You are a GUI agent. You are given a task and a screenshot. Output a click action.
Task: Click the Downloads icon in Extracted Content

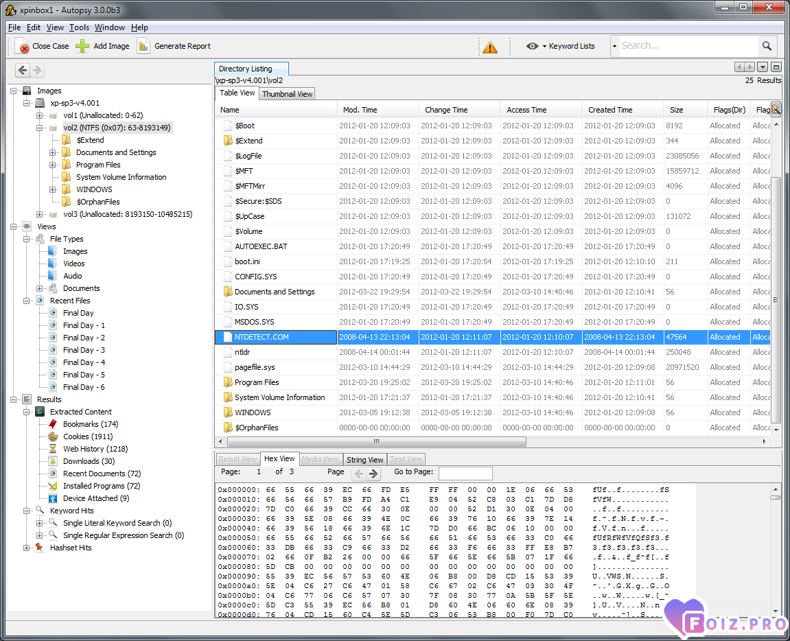53,461
